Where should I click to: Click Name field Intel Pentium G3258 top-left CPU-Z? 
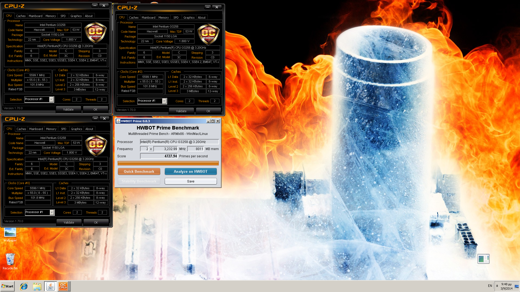(x=53, y=25)
